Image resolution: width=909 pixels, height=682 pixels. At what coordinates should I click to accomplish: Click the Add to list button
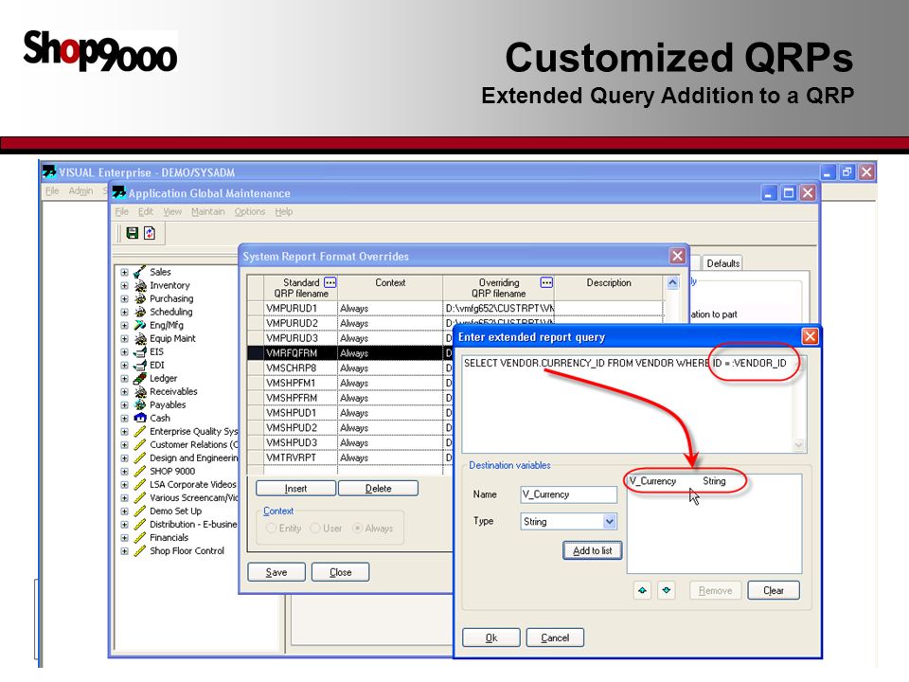593,550
